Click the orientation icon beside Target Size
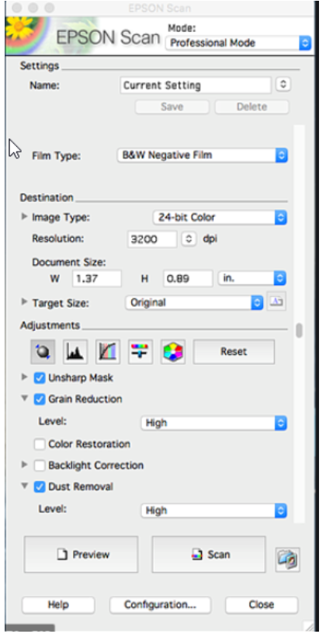The width and height of the screenshot is (326, 634). pyautogui.click(x=277, y=301)
